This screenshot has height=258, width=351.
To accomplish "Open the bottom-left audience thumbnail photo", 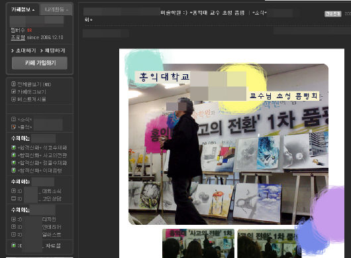I will pyautogui.click(x=198, y=243).
